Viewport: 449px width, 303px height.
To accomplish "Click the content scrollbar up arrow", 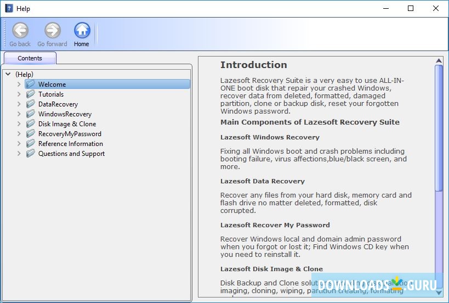I will coord(439,61).
